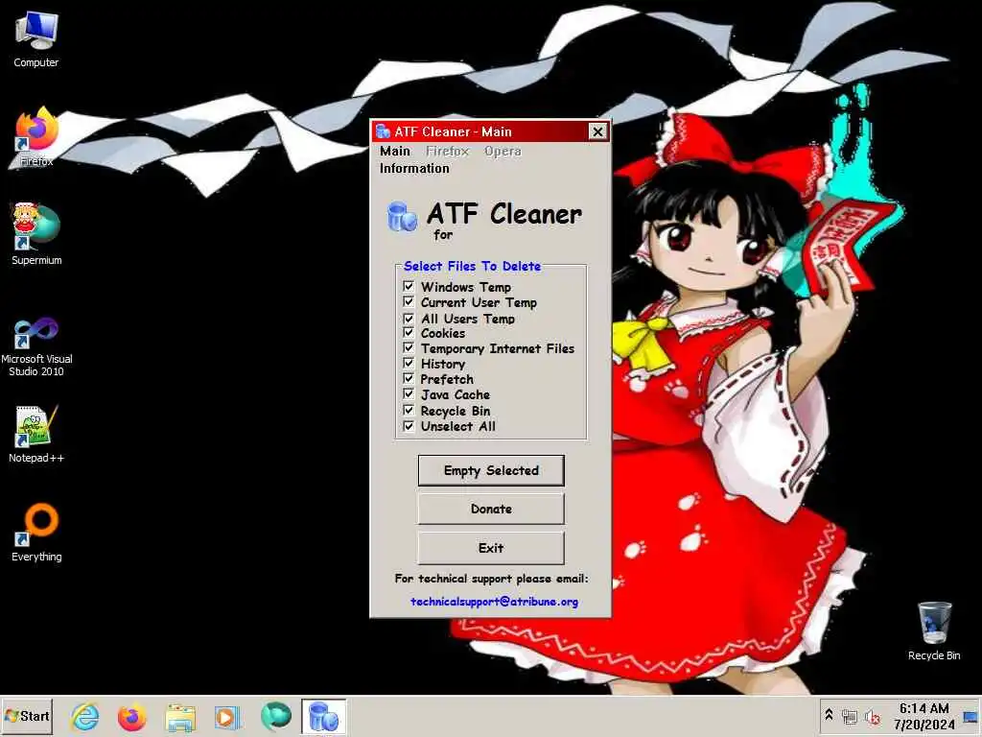
Task: Select the Everything desktop shortcut
Action: [36, 533]
